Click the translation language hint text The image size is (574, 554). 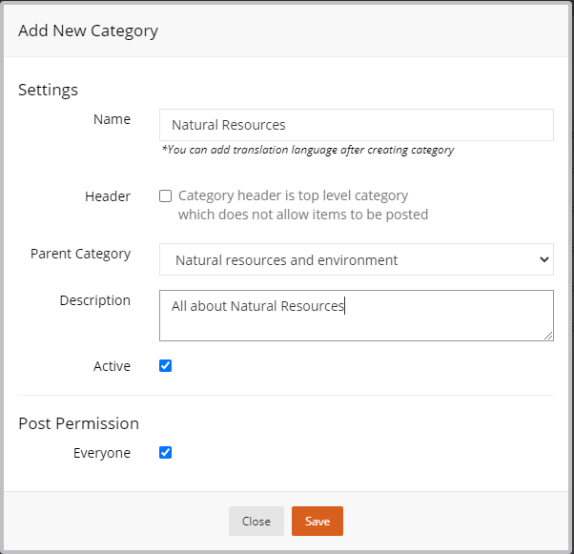[308, 150]
